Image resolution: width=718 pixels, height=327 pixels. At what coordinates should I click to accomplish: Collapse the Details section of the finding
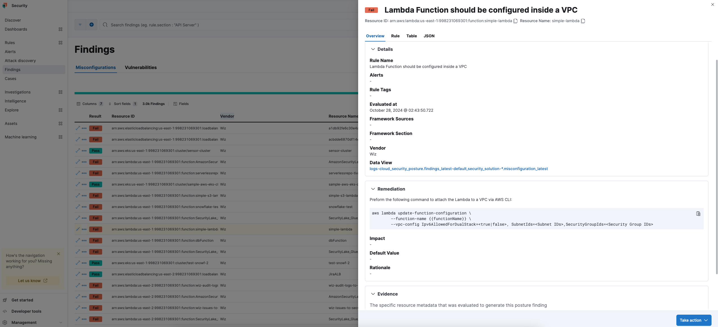[373, 49]
